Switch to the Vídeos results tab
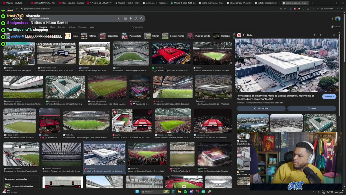346x195 pixels. coord(72,27)
